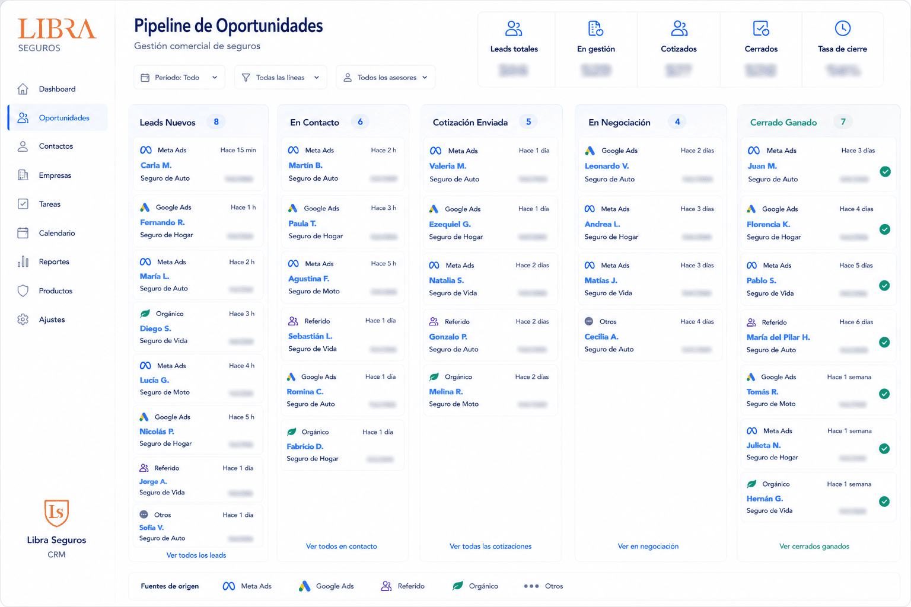Click the En Contacto count badge 6

coord(360,122)
